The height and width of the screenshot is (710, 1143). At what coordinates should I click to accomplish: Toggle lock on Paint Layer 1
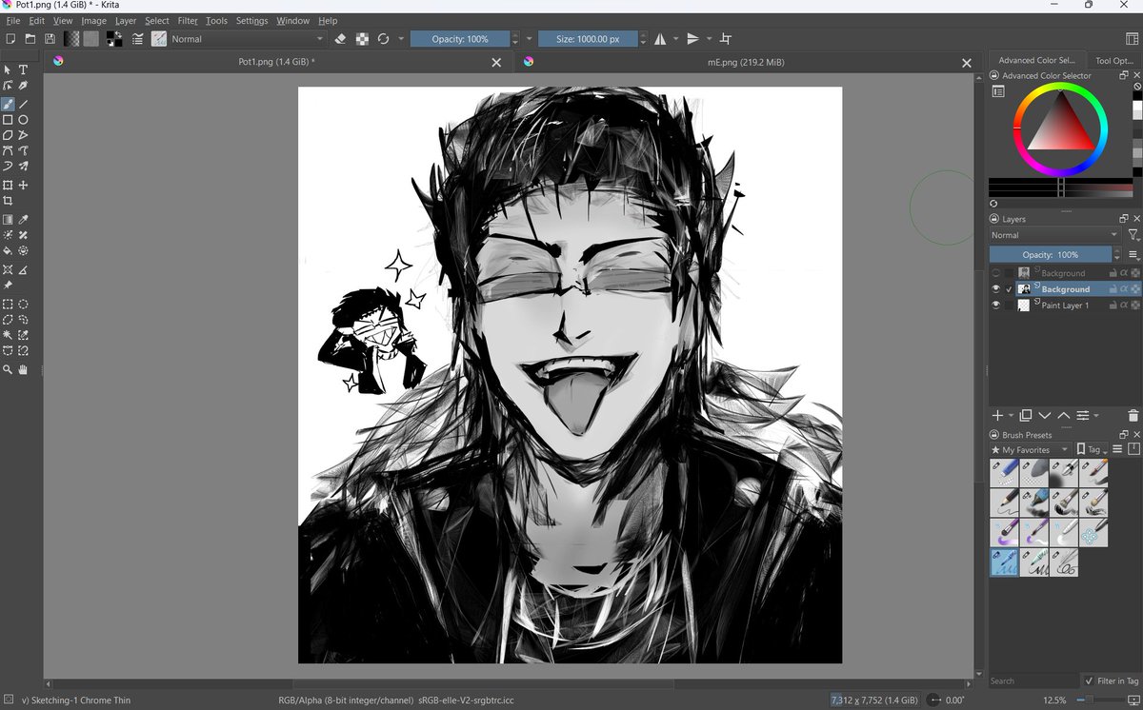click(x=1112, y=306)
